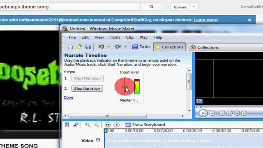Screen dimensions: 263x148
Task: Click the Done link
Action: tap(69, 97)
